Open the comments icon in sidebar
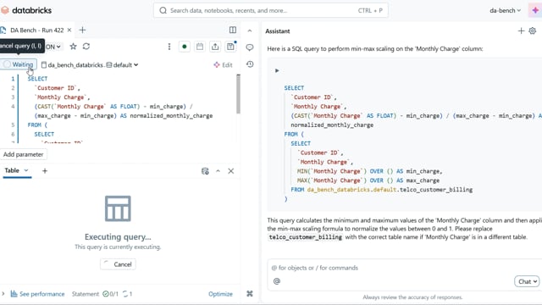Image resolution: width=542 pixels, height=305 pixels. coord(250,47)
